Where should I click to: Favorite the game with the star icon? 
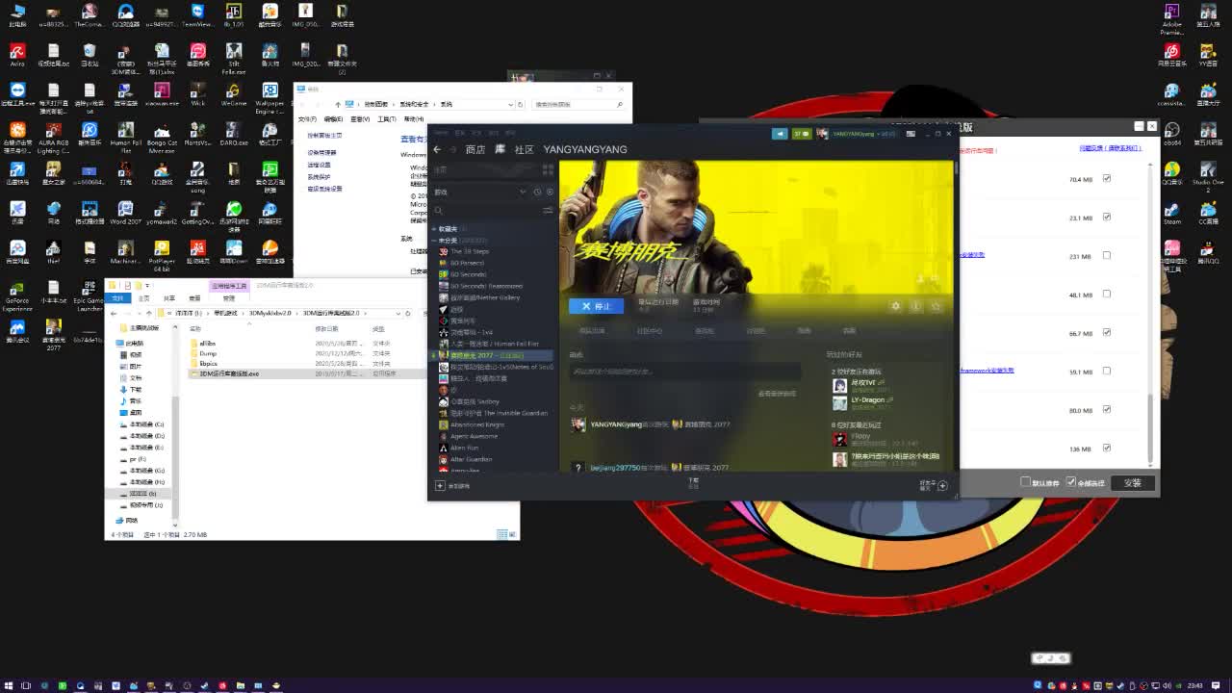(936, 306)
